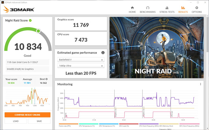
Task: Toggle GPU Temperature legend swatch
Action: (x=109, y=124)
